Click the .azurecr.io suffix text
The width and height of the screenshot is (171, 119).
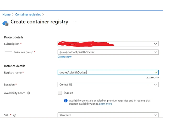tap(152, 77)
